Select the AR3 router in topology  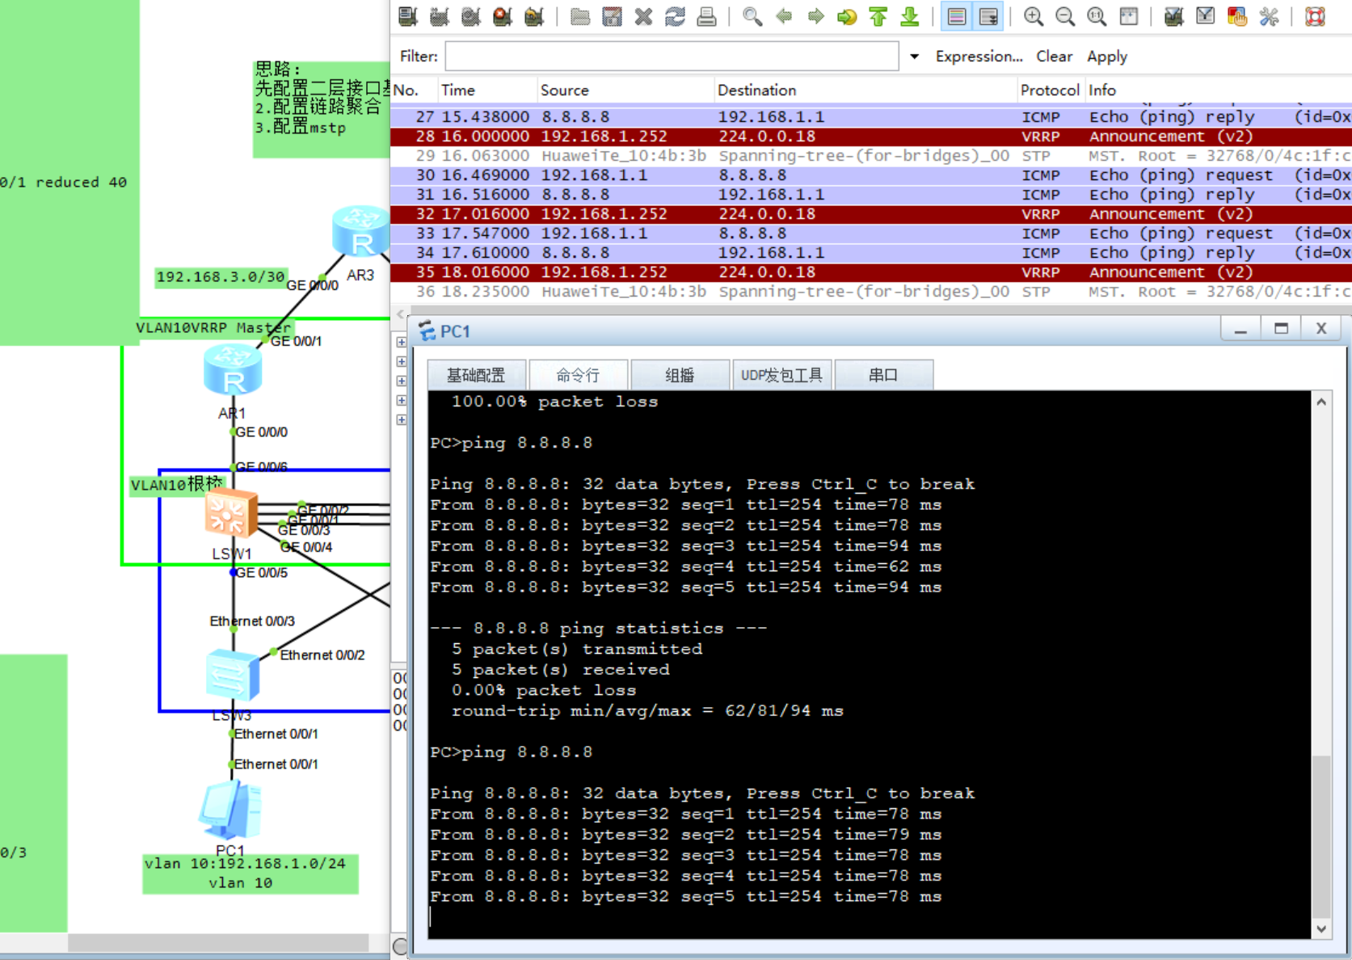point(360,234)
